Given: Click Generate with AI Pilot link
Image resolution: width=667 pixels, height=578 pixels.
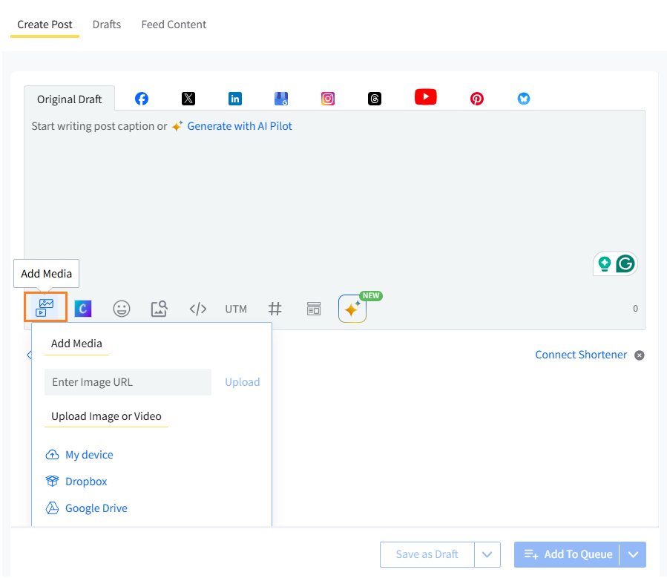Looking at the screenshot, I should tap(239, 126).
